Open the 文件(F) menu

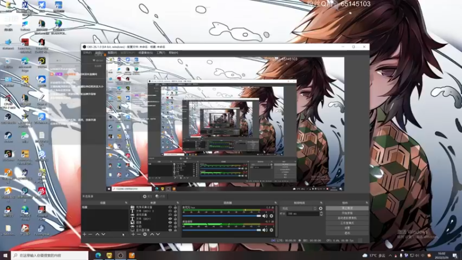[87, 53]
